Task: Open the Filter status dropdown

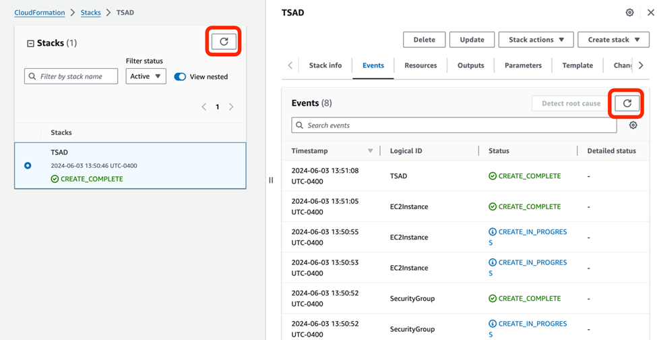Action: (146, 76)
